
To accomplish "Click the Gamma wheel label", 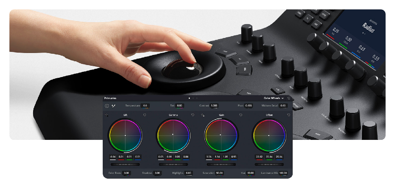I will pyautogui.click(x=173, y=115).
